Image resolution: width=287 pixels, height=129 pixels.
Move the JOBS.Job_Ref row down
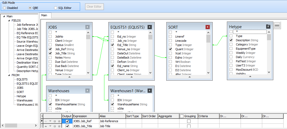click(x=50, y=121)
